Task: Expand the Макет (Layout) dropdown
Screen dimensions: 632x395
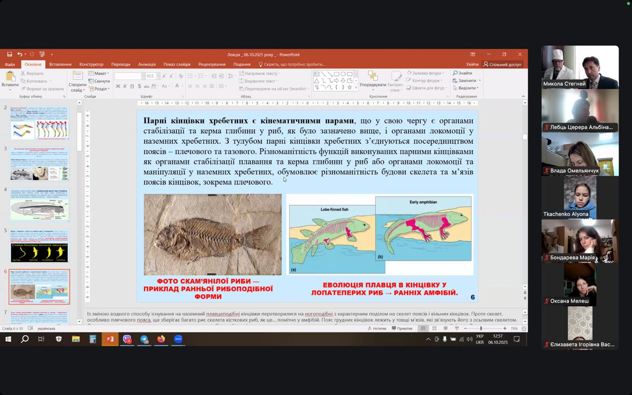Action: tap(99, 74)
